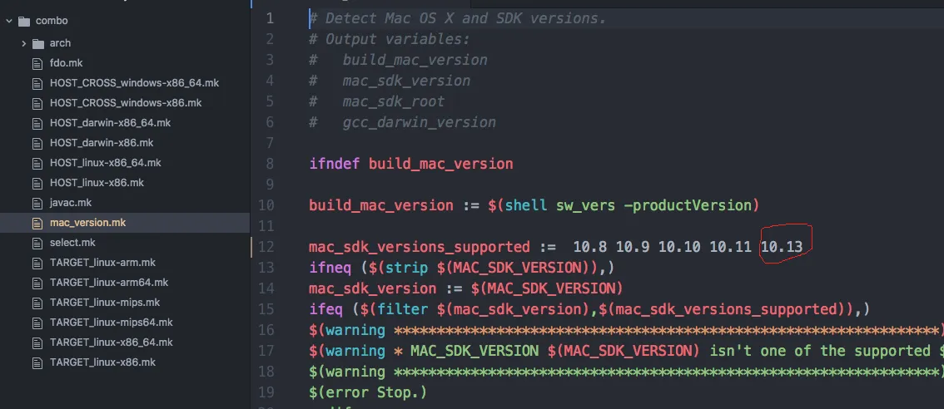Select HOST_darwin-x86.mk in file tree
Screen dimensions: 944x409
point(101,143)
